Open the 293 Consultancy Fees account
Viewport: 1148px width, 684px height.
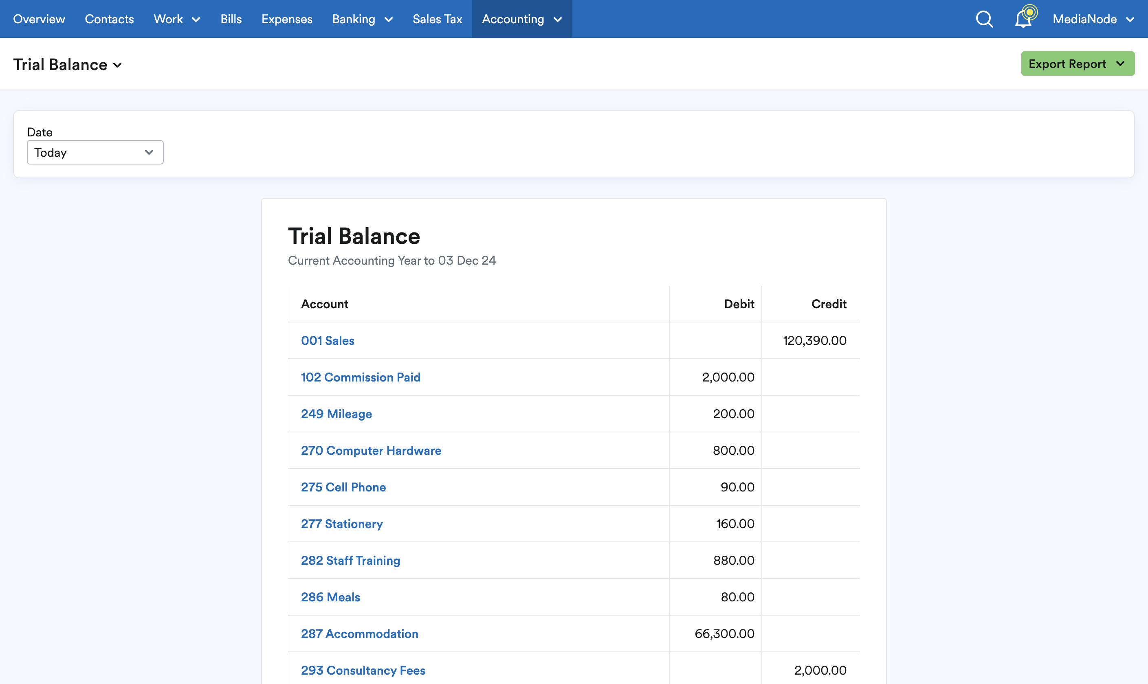(x=363, y=670)
